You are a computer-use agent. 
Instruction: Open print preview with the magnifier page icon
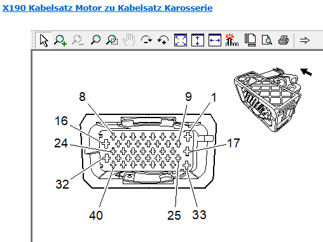pyautogui.click(x=267, y=40)
